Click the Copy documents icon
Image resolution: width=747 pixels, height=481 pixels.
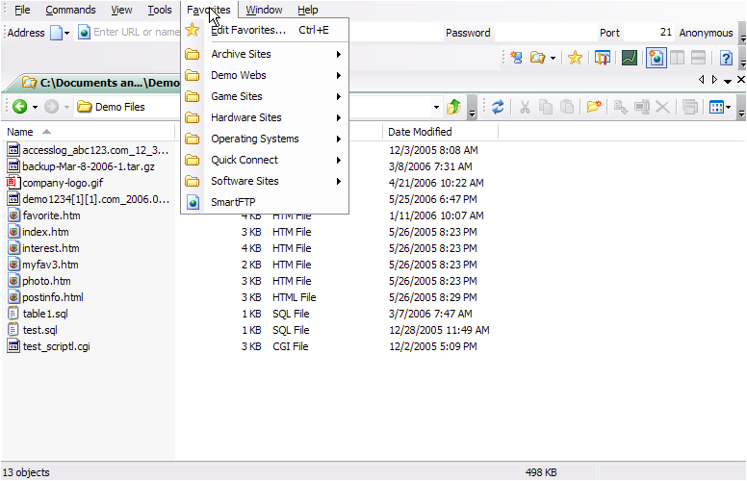tap(546, 106)
